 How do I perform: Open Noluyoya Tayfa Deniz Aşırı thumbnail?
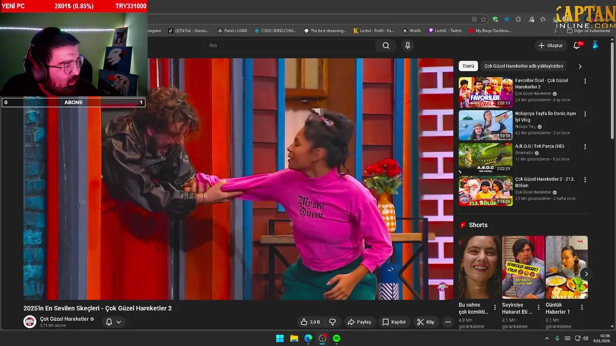[486, 125]
